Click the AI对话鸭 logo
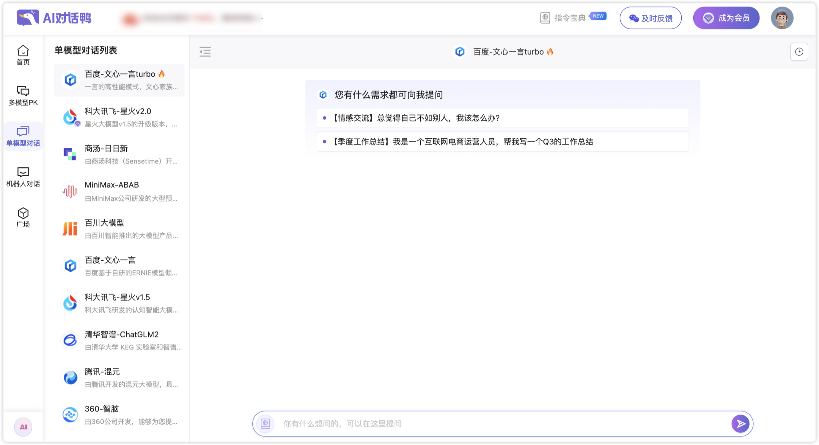 [x=54, y=18]
